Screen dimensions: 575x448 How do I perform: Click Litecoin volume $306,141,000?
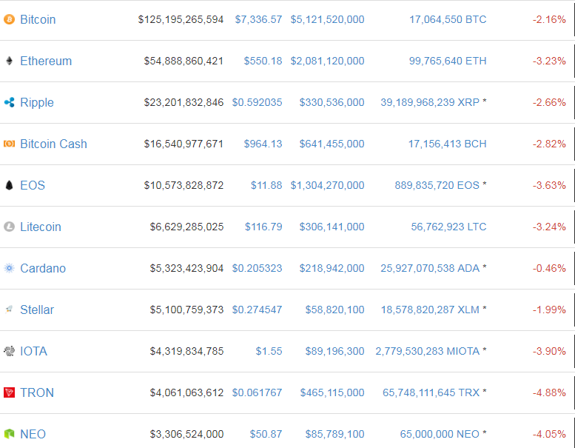[332, 227]
